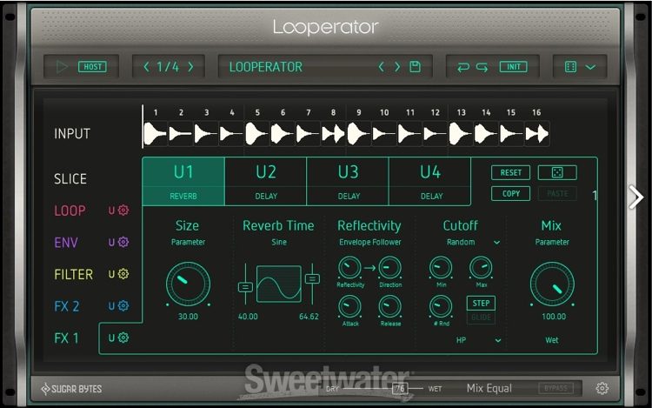The image size is (652, 408).
Task: Switch to the U3 Delay tab
Action: (348, 181)
